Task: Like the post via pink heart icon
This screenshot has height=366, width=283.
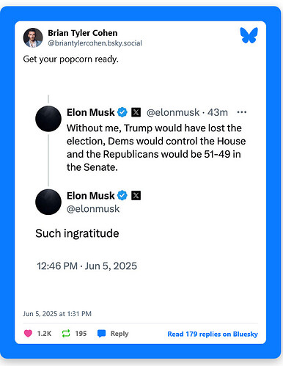Action: tap(28, 333)
